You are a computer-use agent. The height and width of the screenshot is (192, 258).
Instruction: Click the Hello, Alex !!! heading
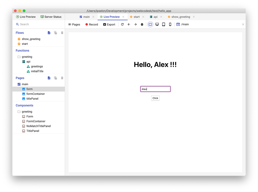[155, 64]
